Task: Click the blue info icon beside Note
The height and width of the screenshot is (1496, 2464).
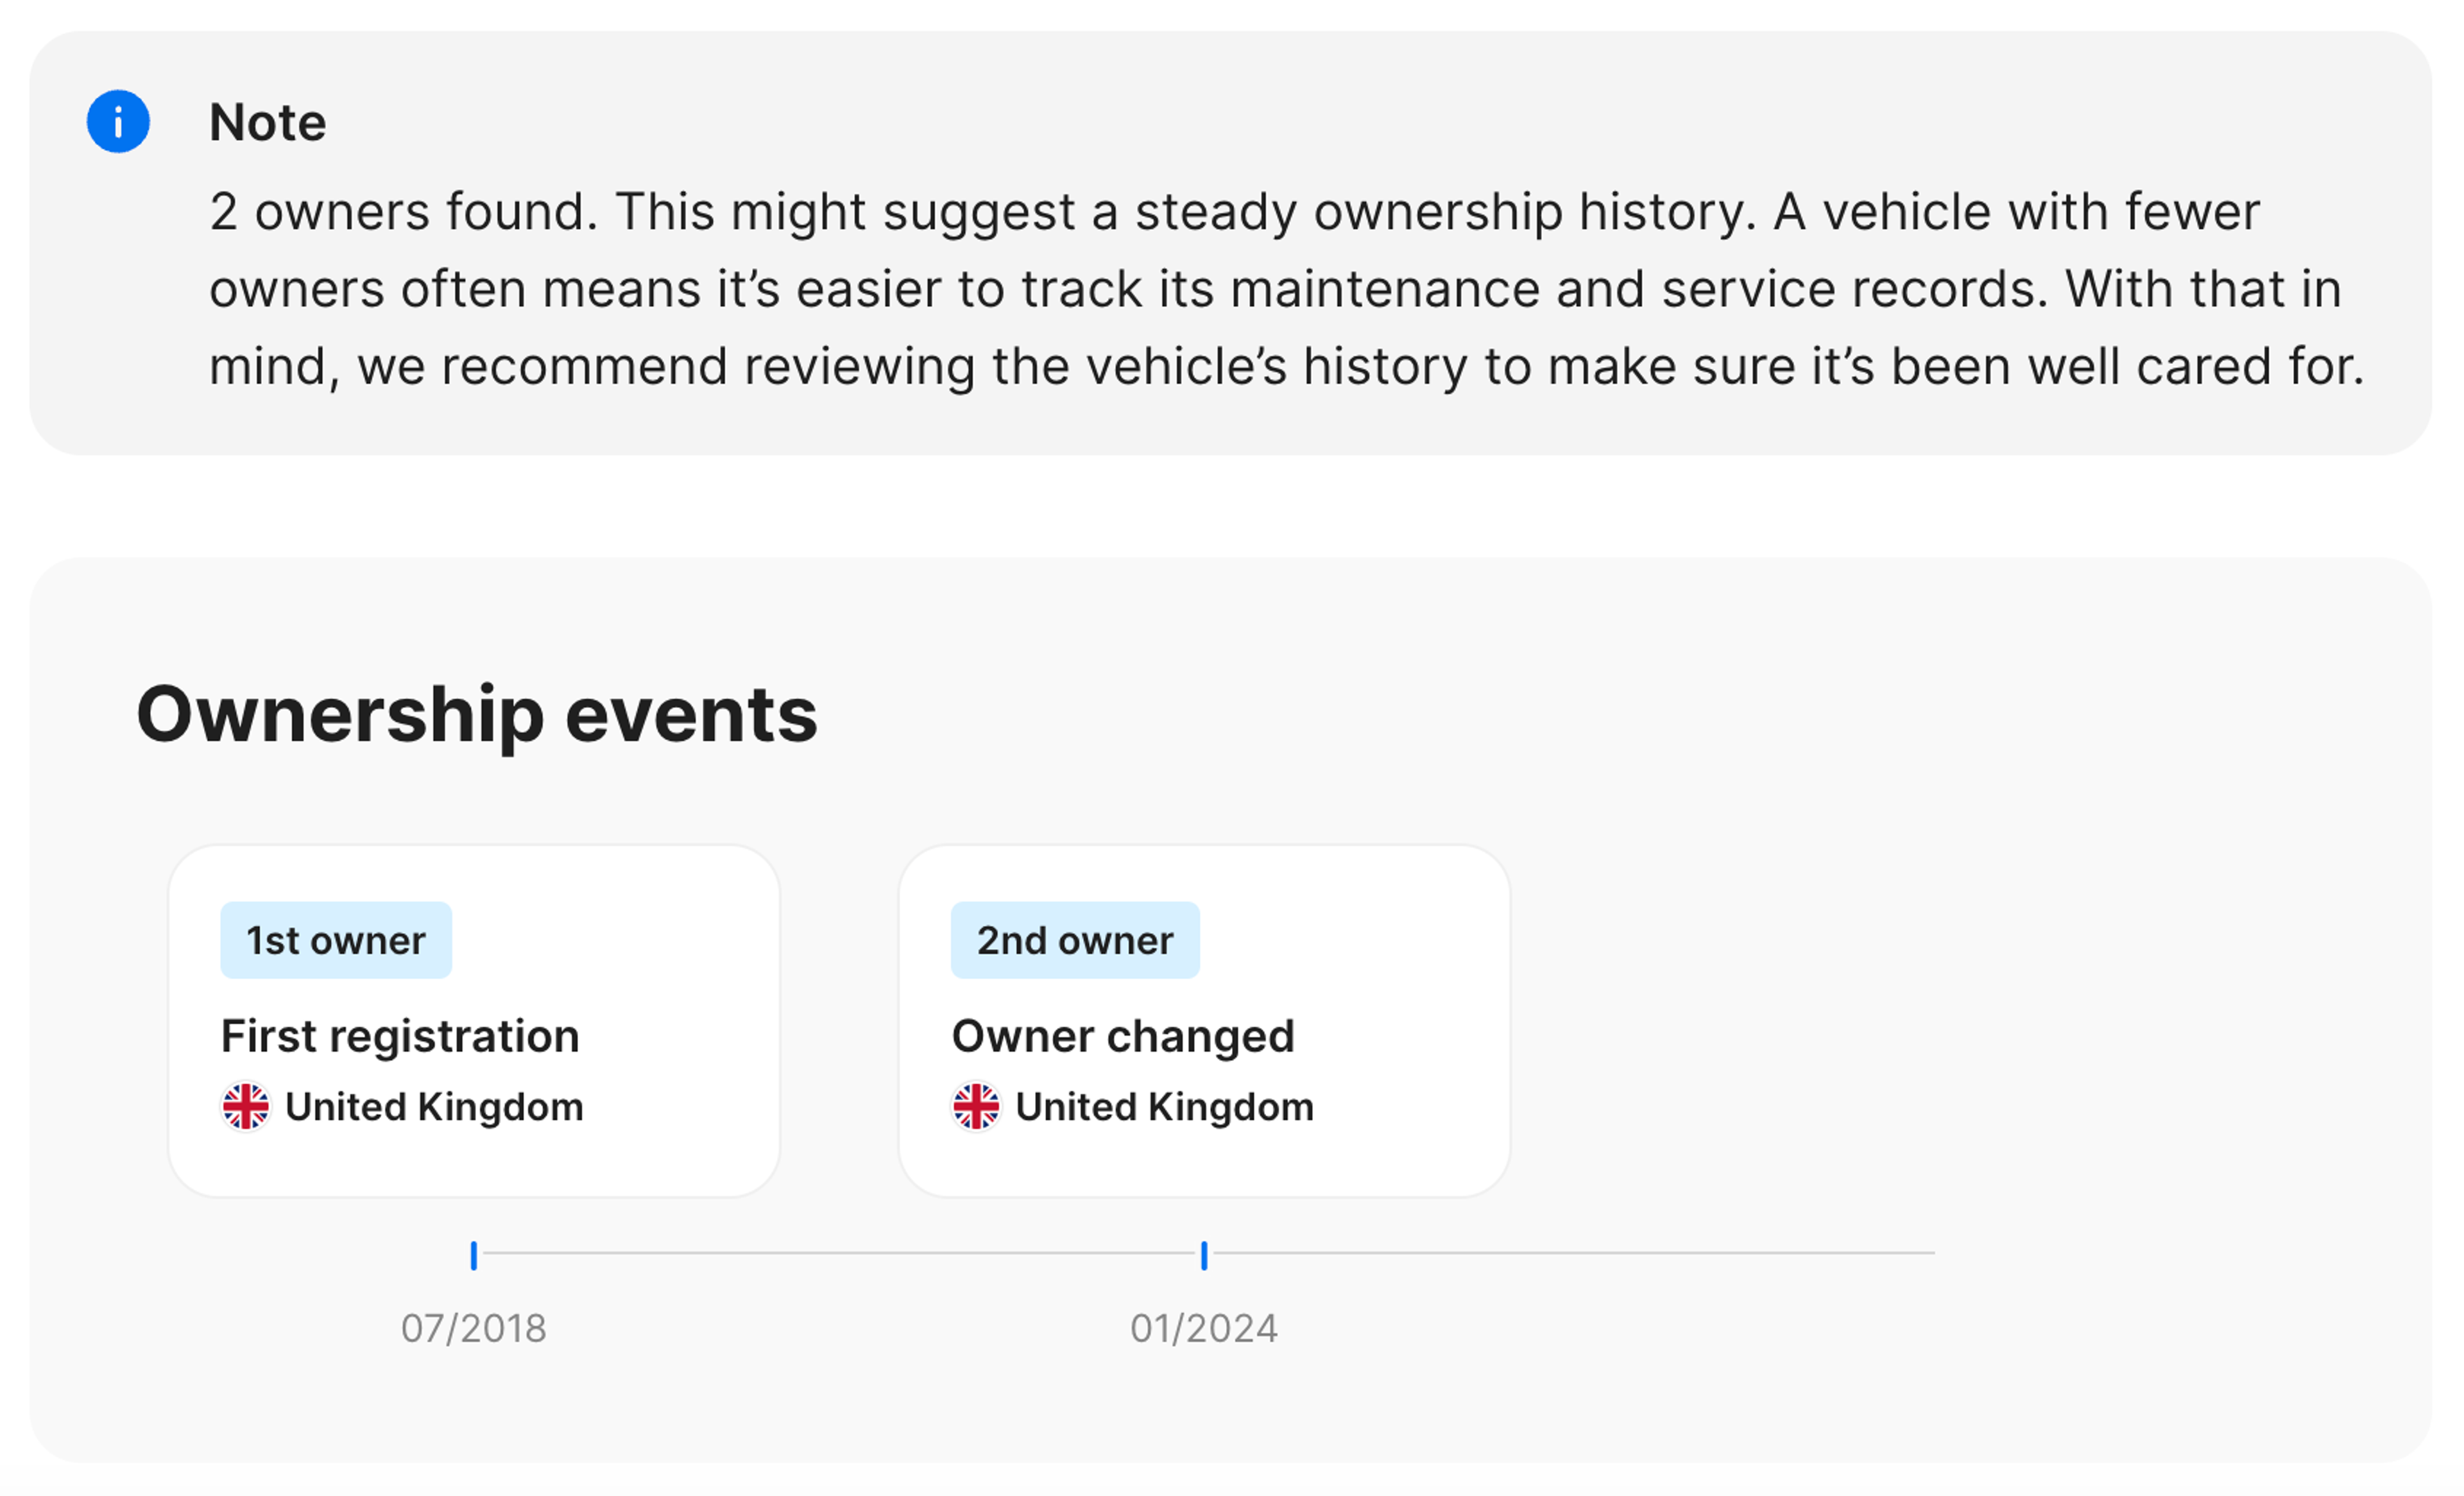Action: pyautogui.click(x=118, y=122)
